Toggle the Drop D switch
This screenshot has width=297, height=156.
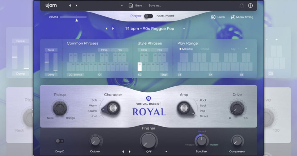60,141
